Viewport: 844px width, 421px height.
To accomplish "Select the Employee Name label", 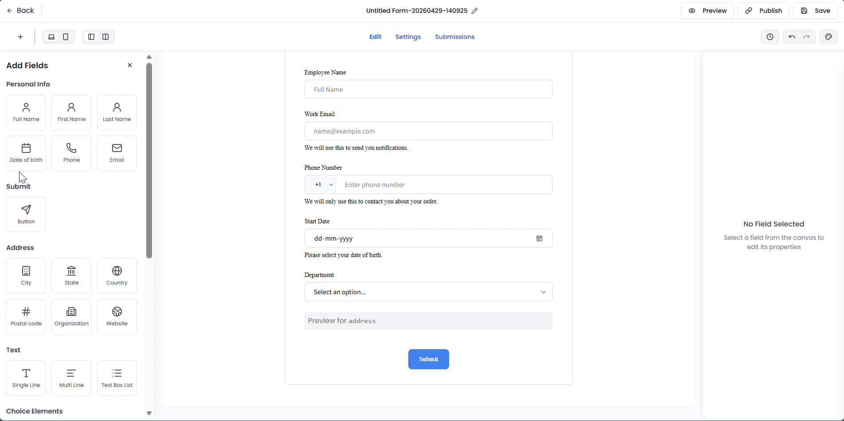I will pyautogui.click(x=325, y=72).
